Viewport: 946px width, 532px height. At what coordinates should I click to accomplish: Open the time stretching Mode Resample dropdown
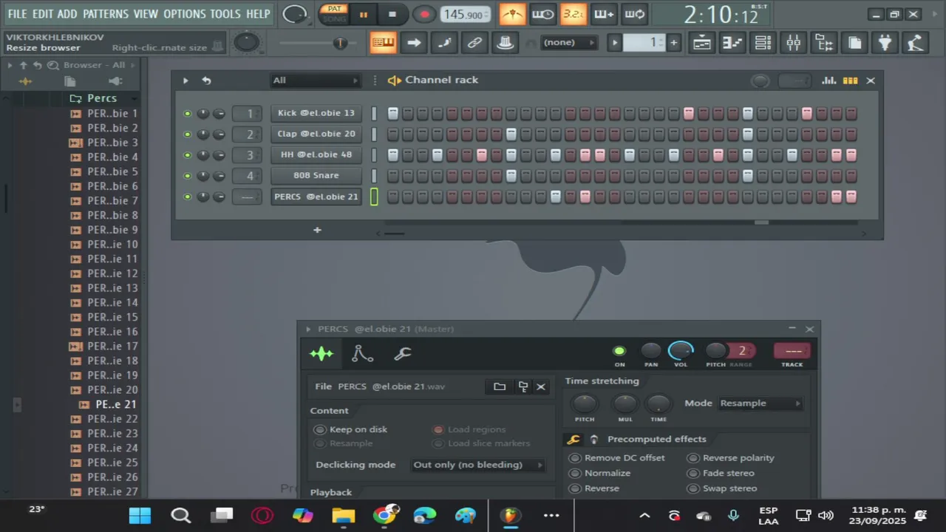click(x=760, y=403)
